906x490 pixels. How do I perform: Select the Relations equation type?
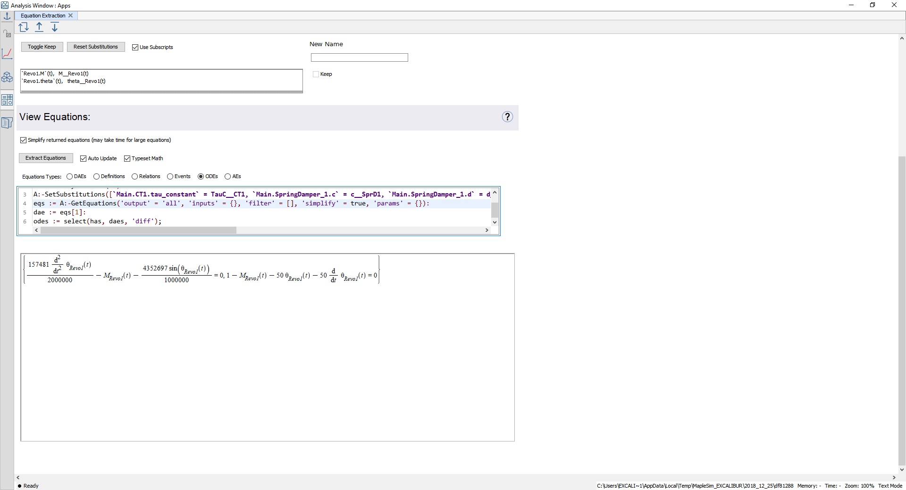[135, 176]
